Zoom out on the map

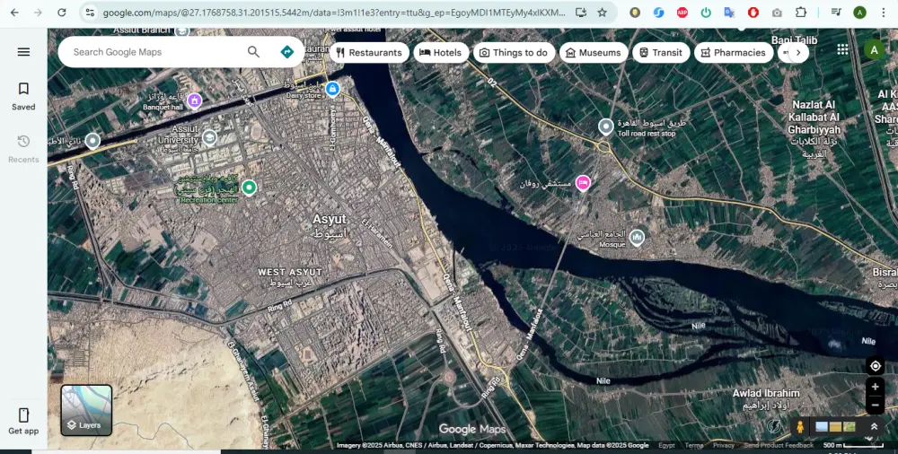pos(875,406)
